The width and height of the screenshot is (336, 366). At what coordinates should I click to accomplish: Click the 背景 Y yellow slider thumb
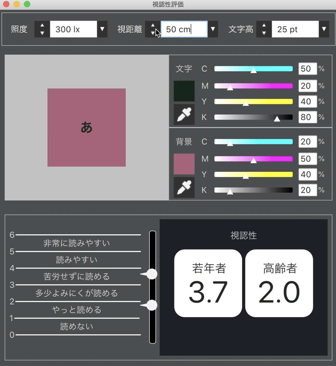pyautogui.click(x=246, y=177)
